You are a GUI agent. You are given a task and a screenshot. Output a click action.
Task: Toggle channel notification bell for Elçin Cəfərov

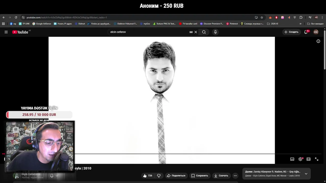click(x=52, y=176)
